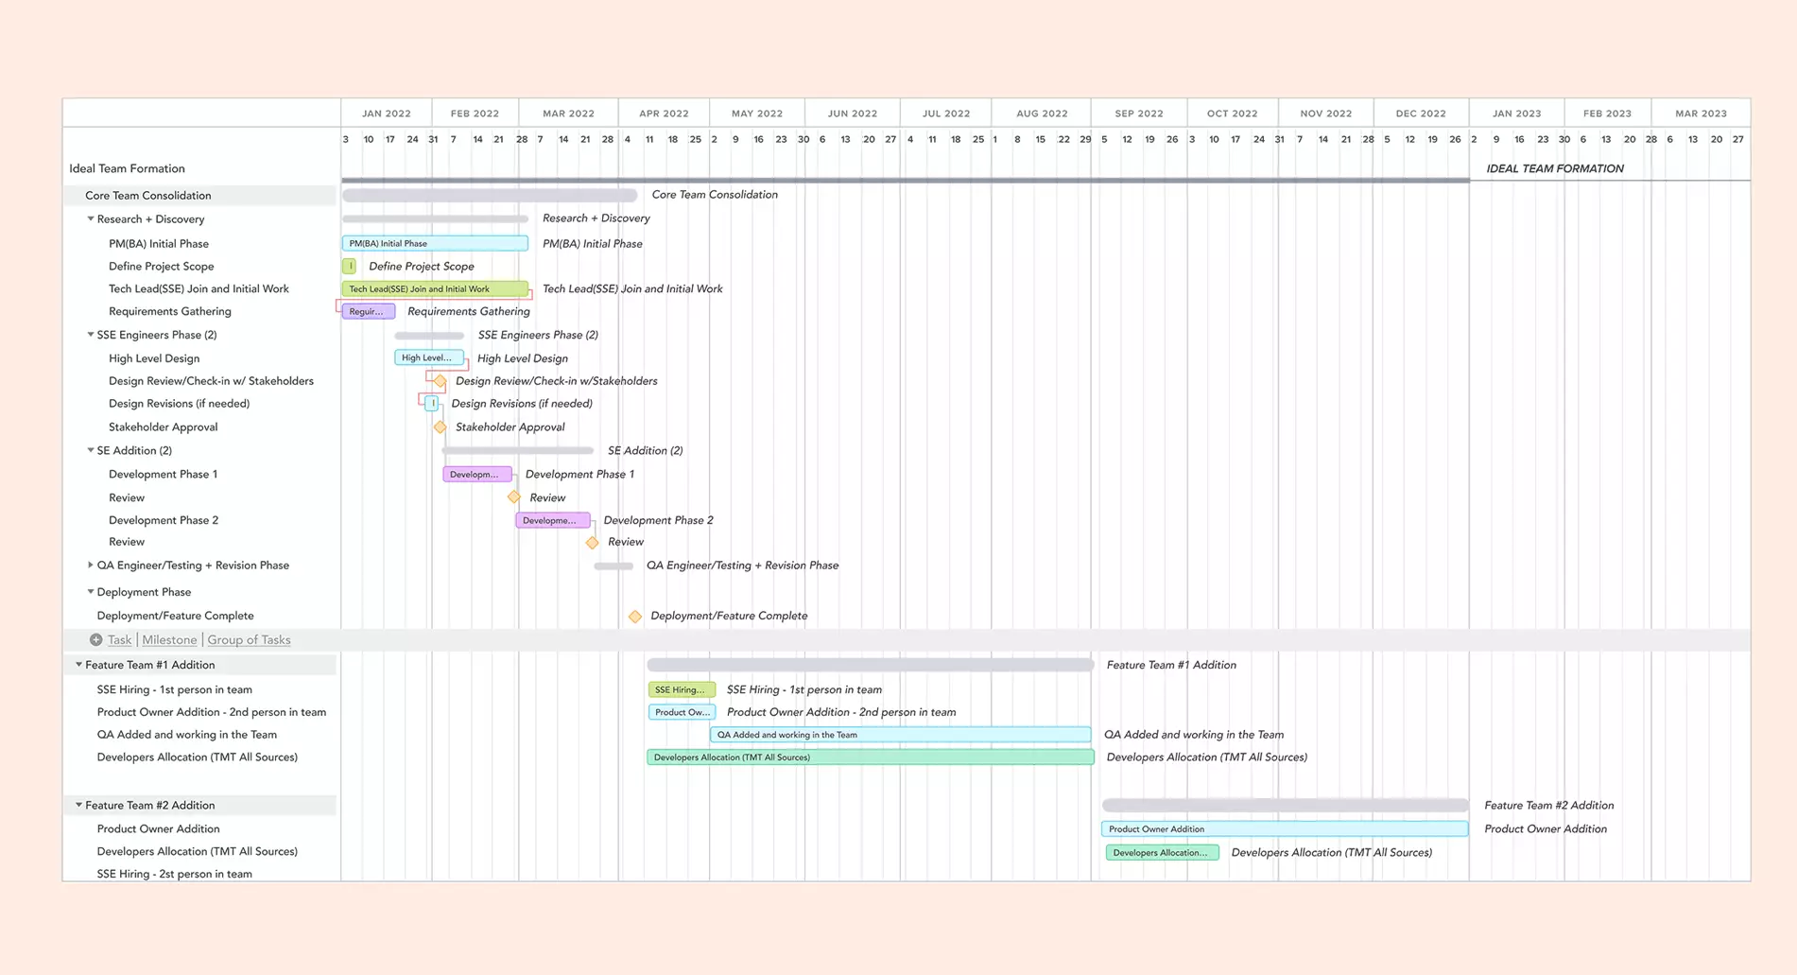Expand the QA Engineer/Testing + Revision Phase group
Image resolution: width=1797 pixels, height=975 pixels.
pyautogui.click(x=91, y=566)
